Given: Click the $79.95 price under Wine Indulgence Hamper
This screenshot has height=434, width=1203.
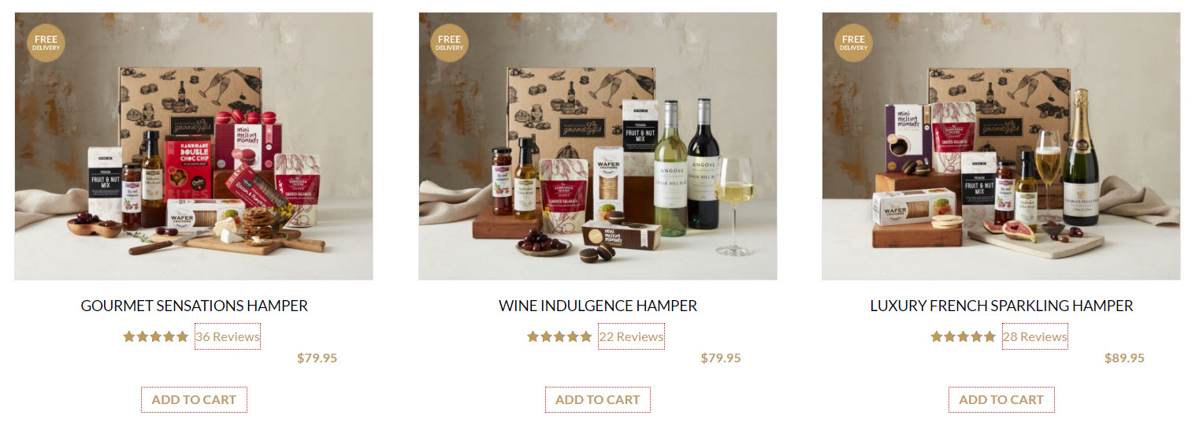Looking at the screenshot, I should click(721, 358).
